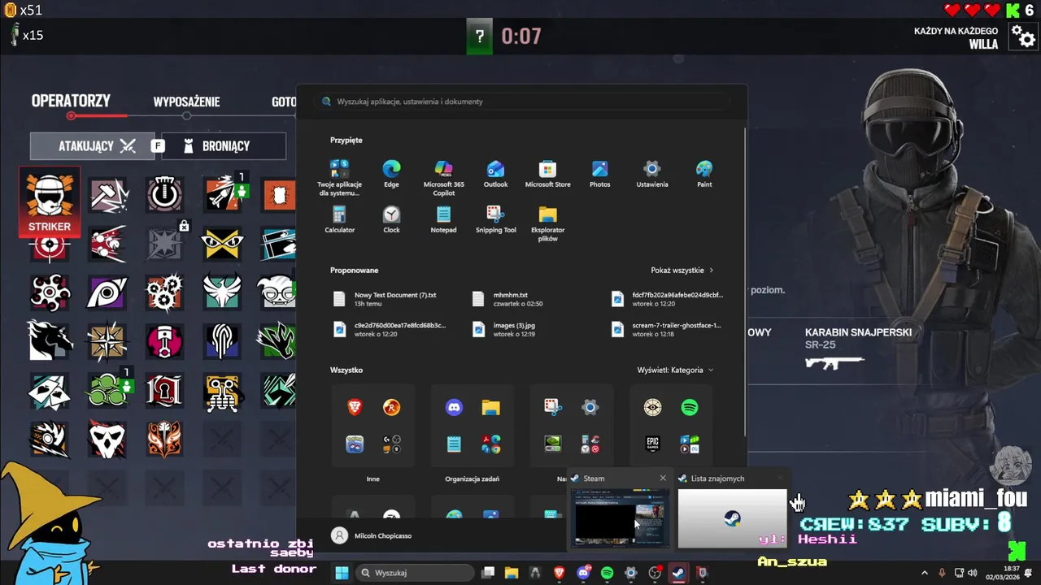
Task: Select the green clustered-circles operator icon
Action: 108,390
